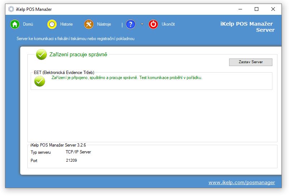289x196 pixels.
Task: Expand the dropdown arrow next to help
Action: pyautogui.click(x=142, y=24)
